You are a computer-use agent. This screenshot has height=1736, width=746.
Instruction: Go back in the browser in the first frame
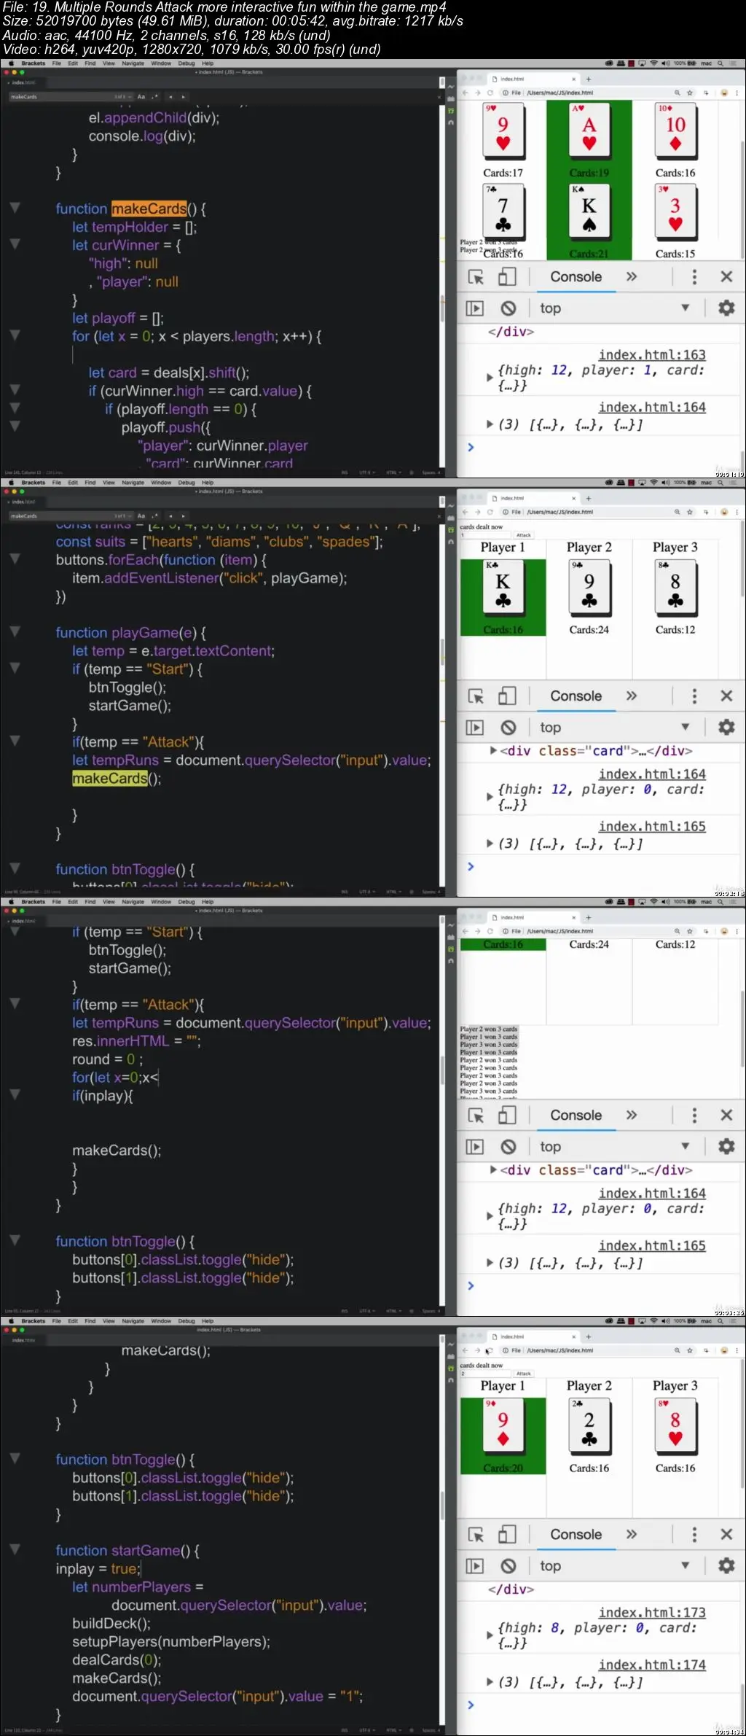click(x=466, y=93)
